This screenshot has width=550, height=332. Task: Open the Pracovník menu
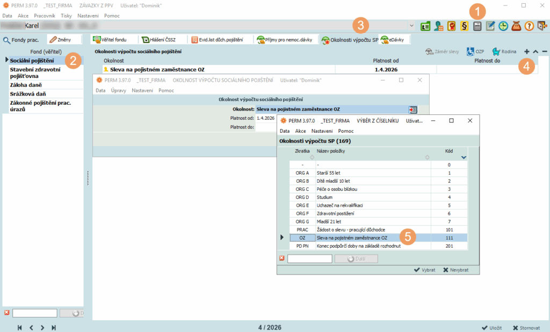(x=45, y=16)
